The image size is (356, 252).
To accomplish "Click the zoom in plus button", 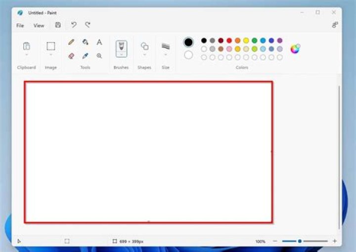I will 335,241.
